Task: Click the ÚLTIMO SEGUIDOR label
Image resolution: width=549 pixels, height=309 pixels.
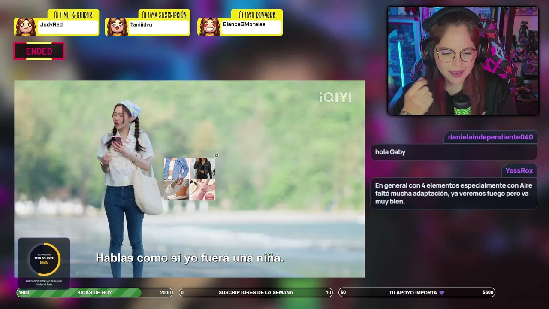Action: click(73, 15)
